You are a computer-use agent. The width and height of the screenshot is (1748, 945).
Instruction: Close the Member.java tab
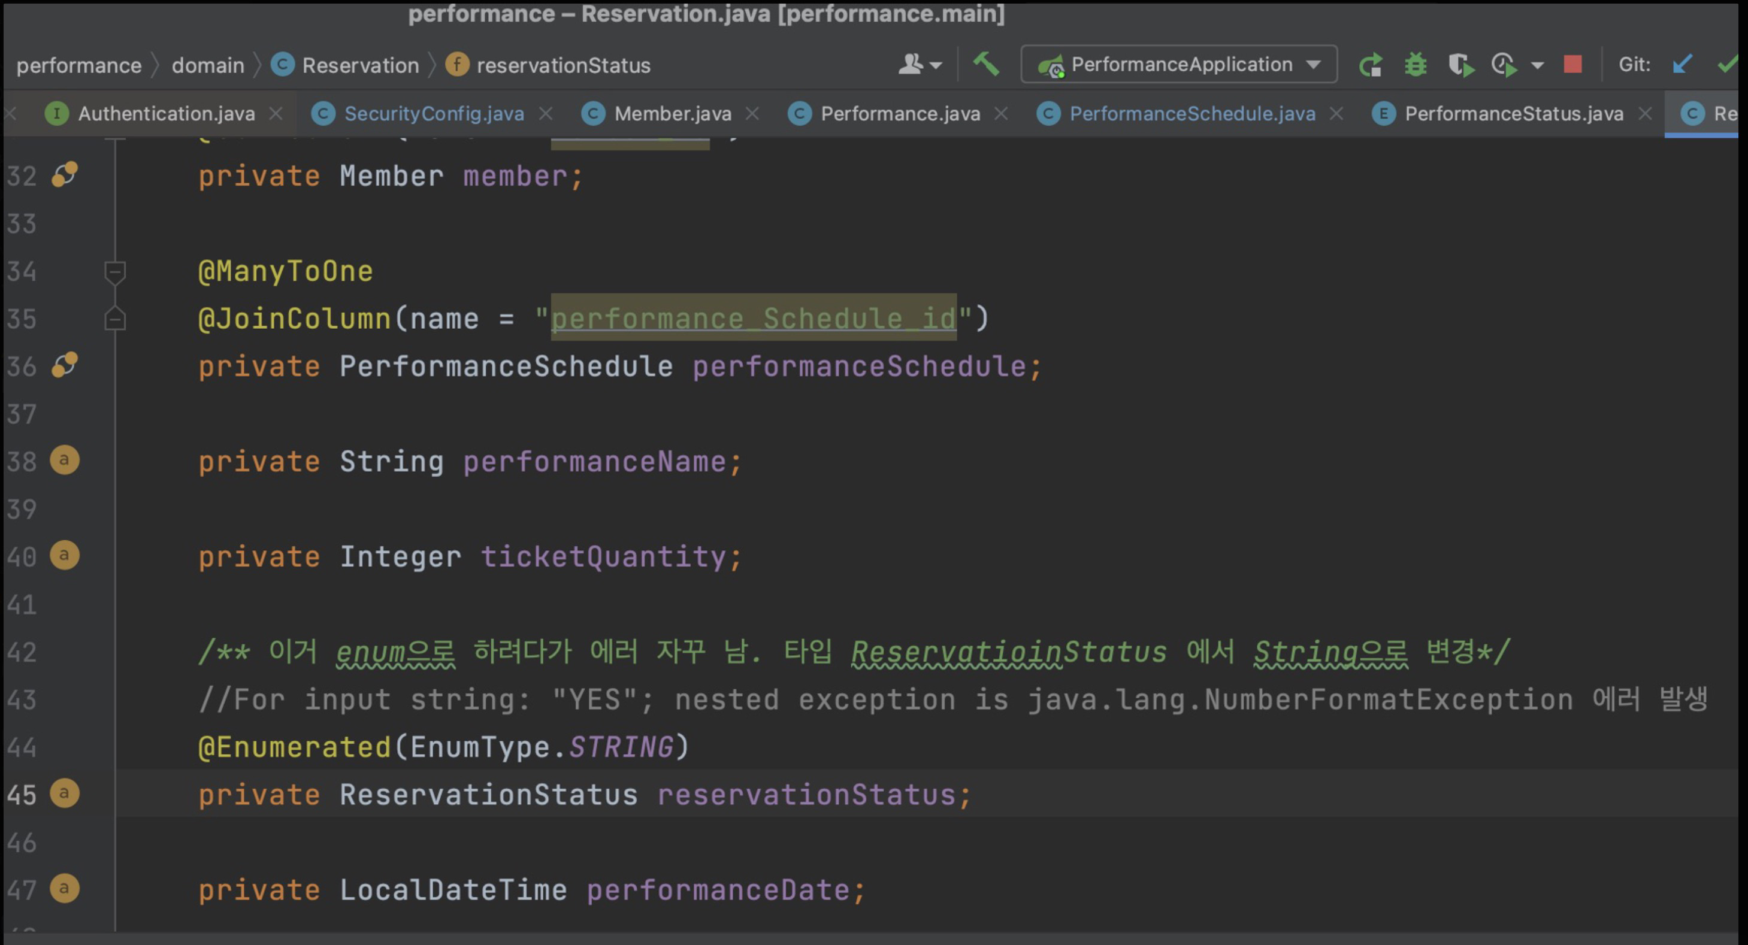pyautogui.click(x=752, y=114)
